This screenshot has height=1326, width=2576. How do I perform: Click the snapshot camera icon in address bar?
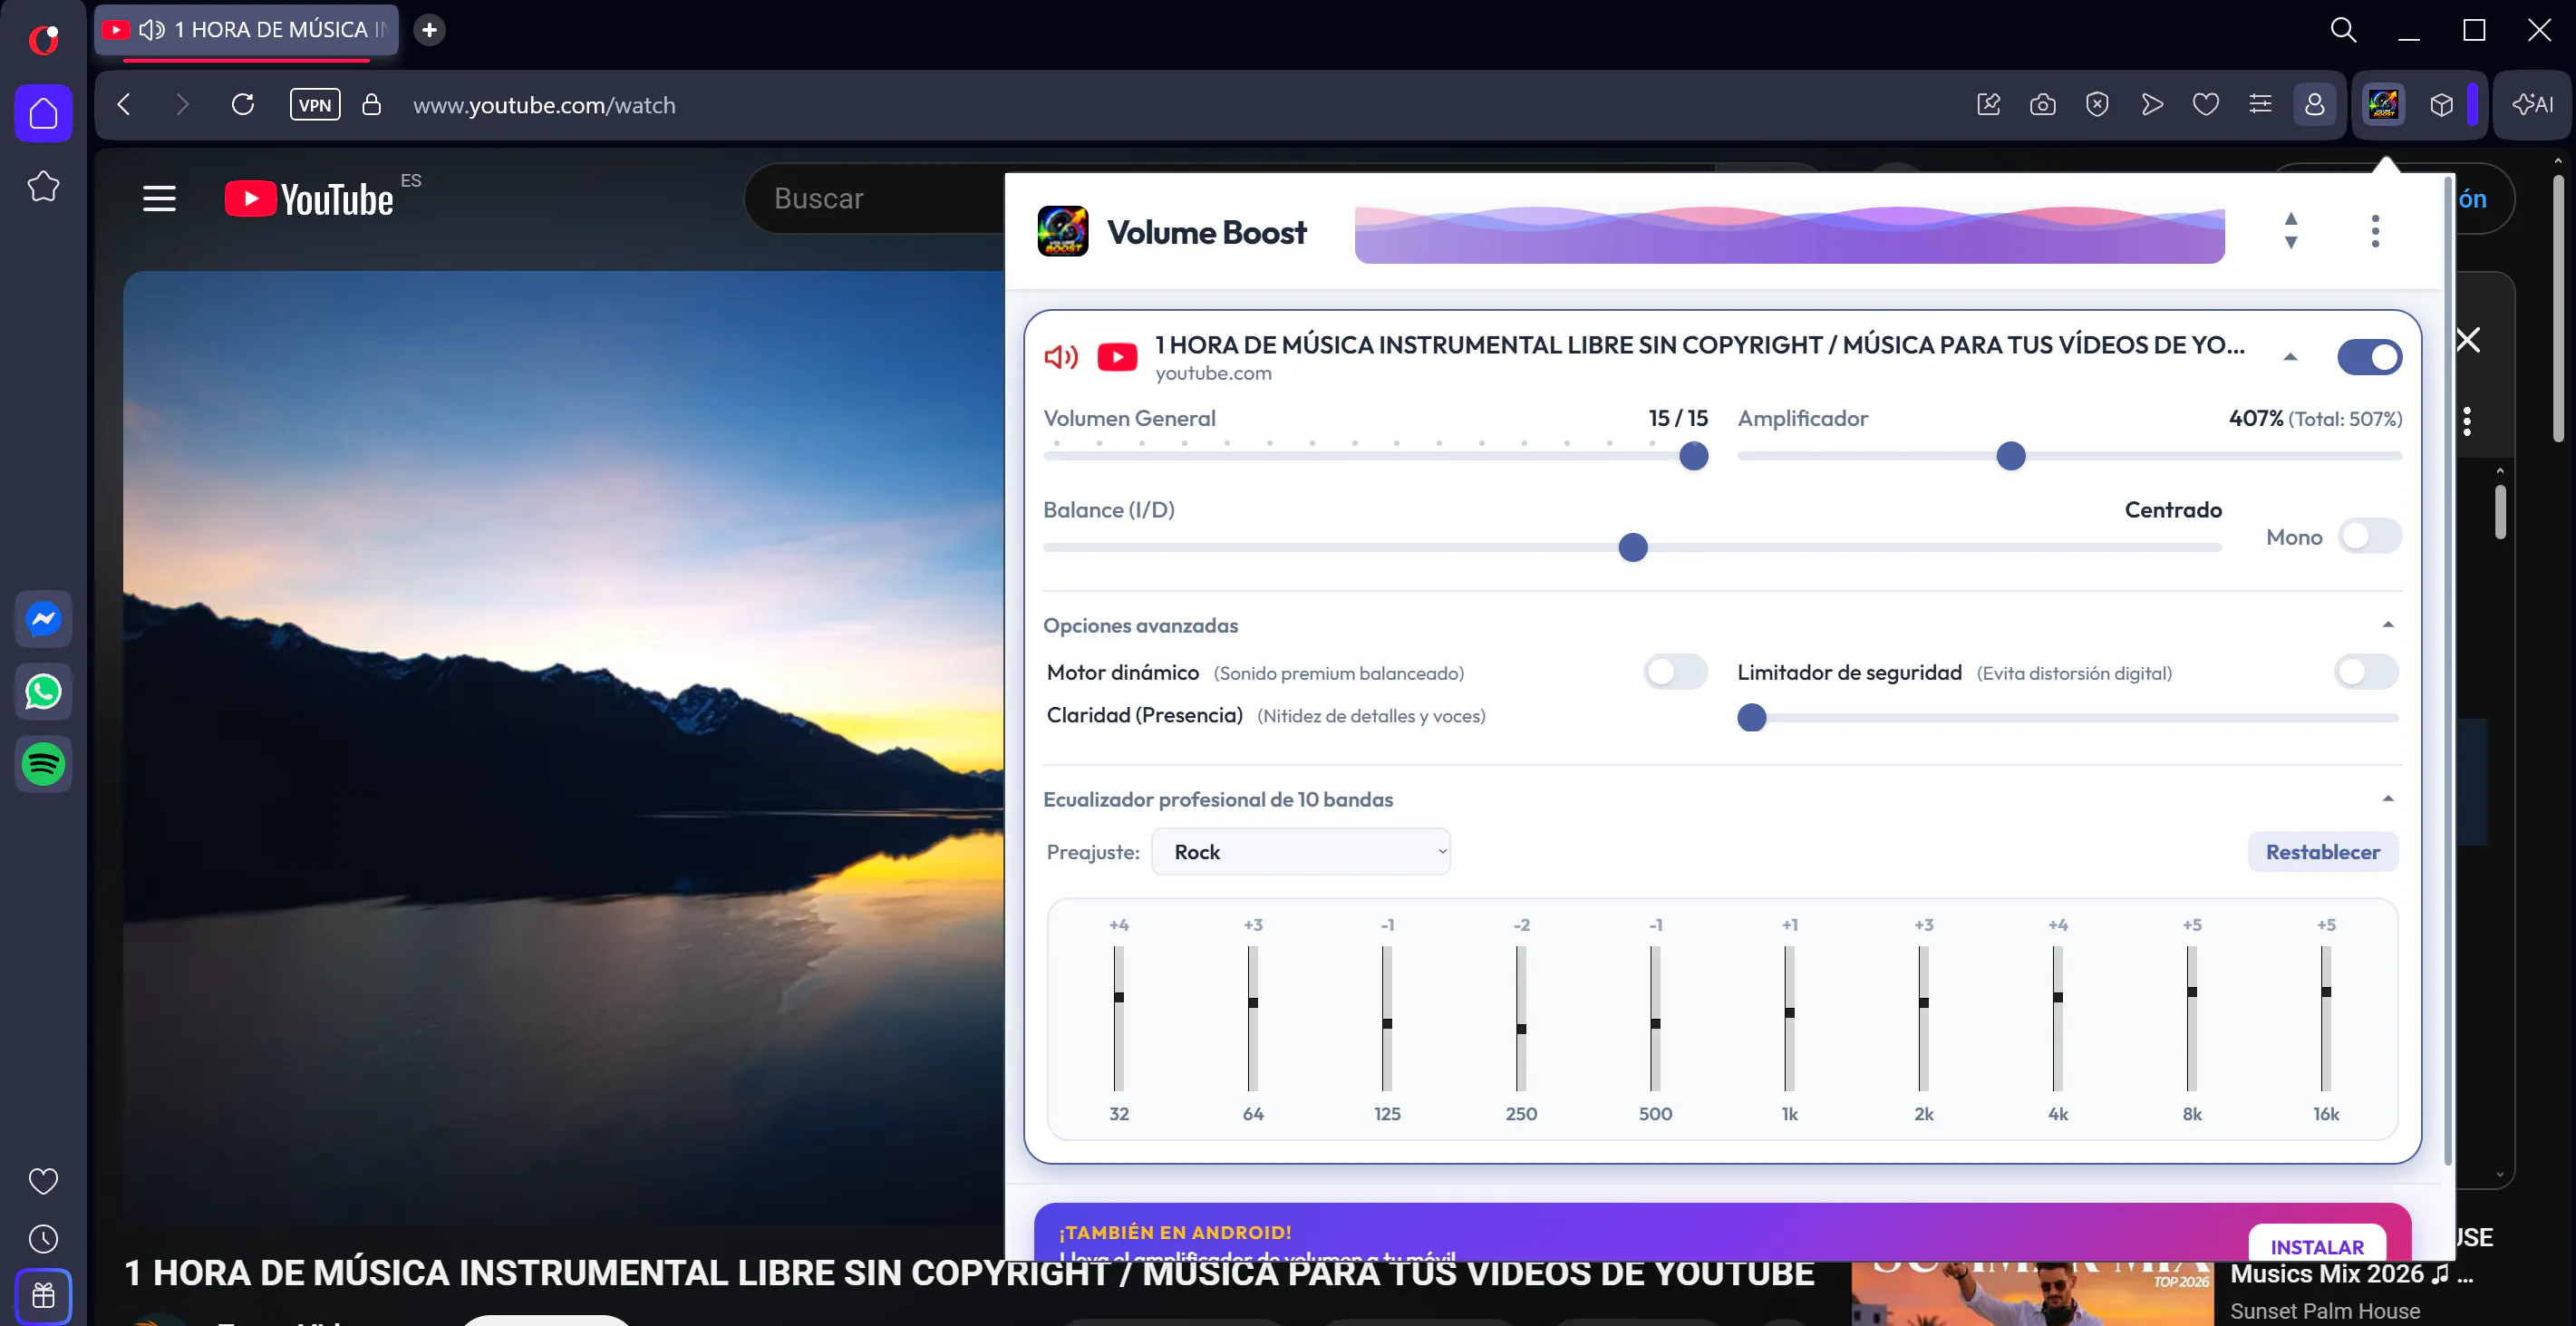point(2043,104)
